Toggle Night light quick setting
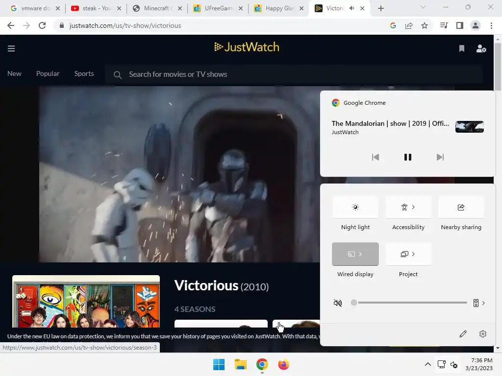 (355, 207)
